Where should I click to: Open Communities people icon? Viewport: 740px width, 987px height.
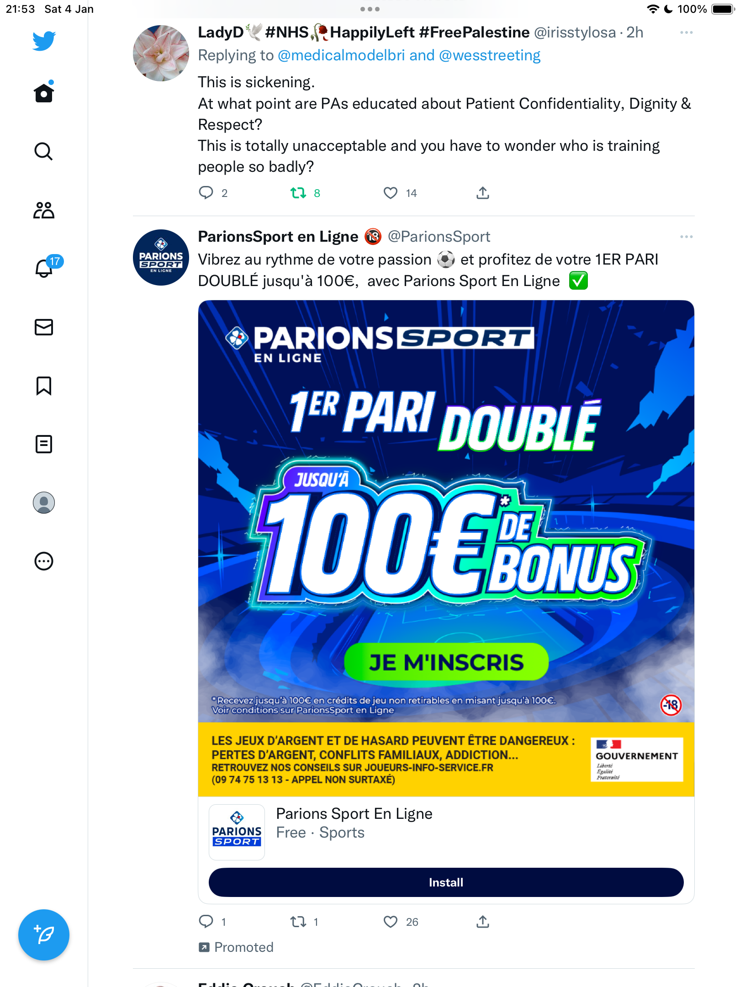point(44,210)
